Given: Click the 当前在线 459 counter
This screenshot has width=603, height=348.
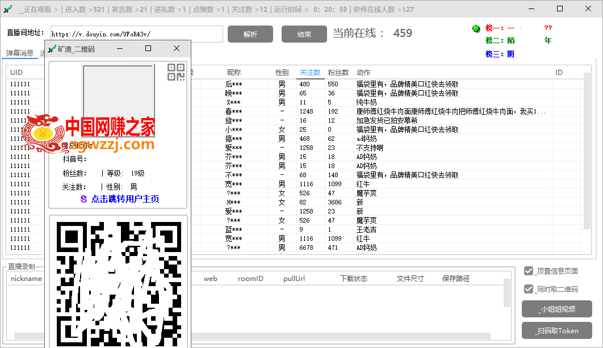Looking at the screenshot, I should click(372, 33).
